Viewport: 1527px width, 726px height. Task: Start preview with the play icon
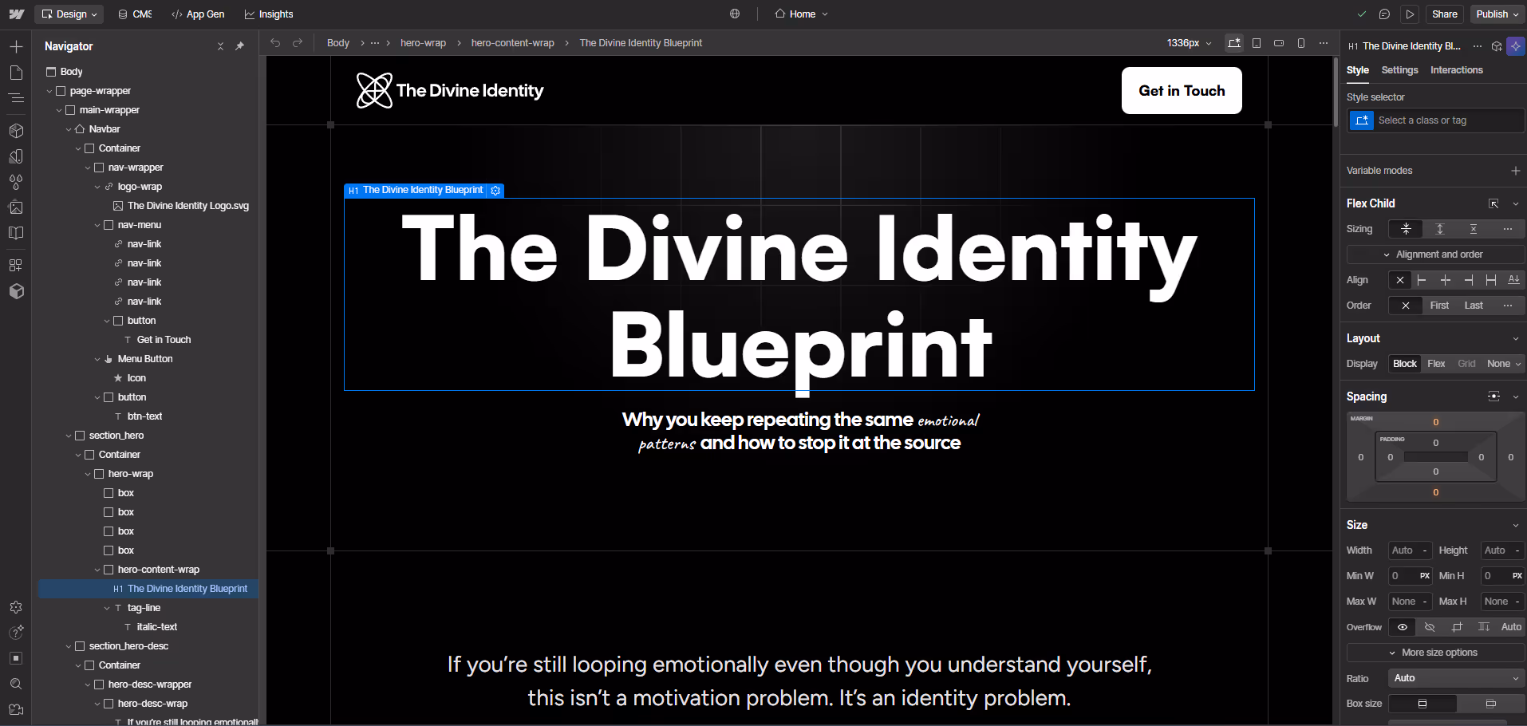(x=1410, y=14)
